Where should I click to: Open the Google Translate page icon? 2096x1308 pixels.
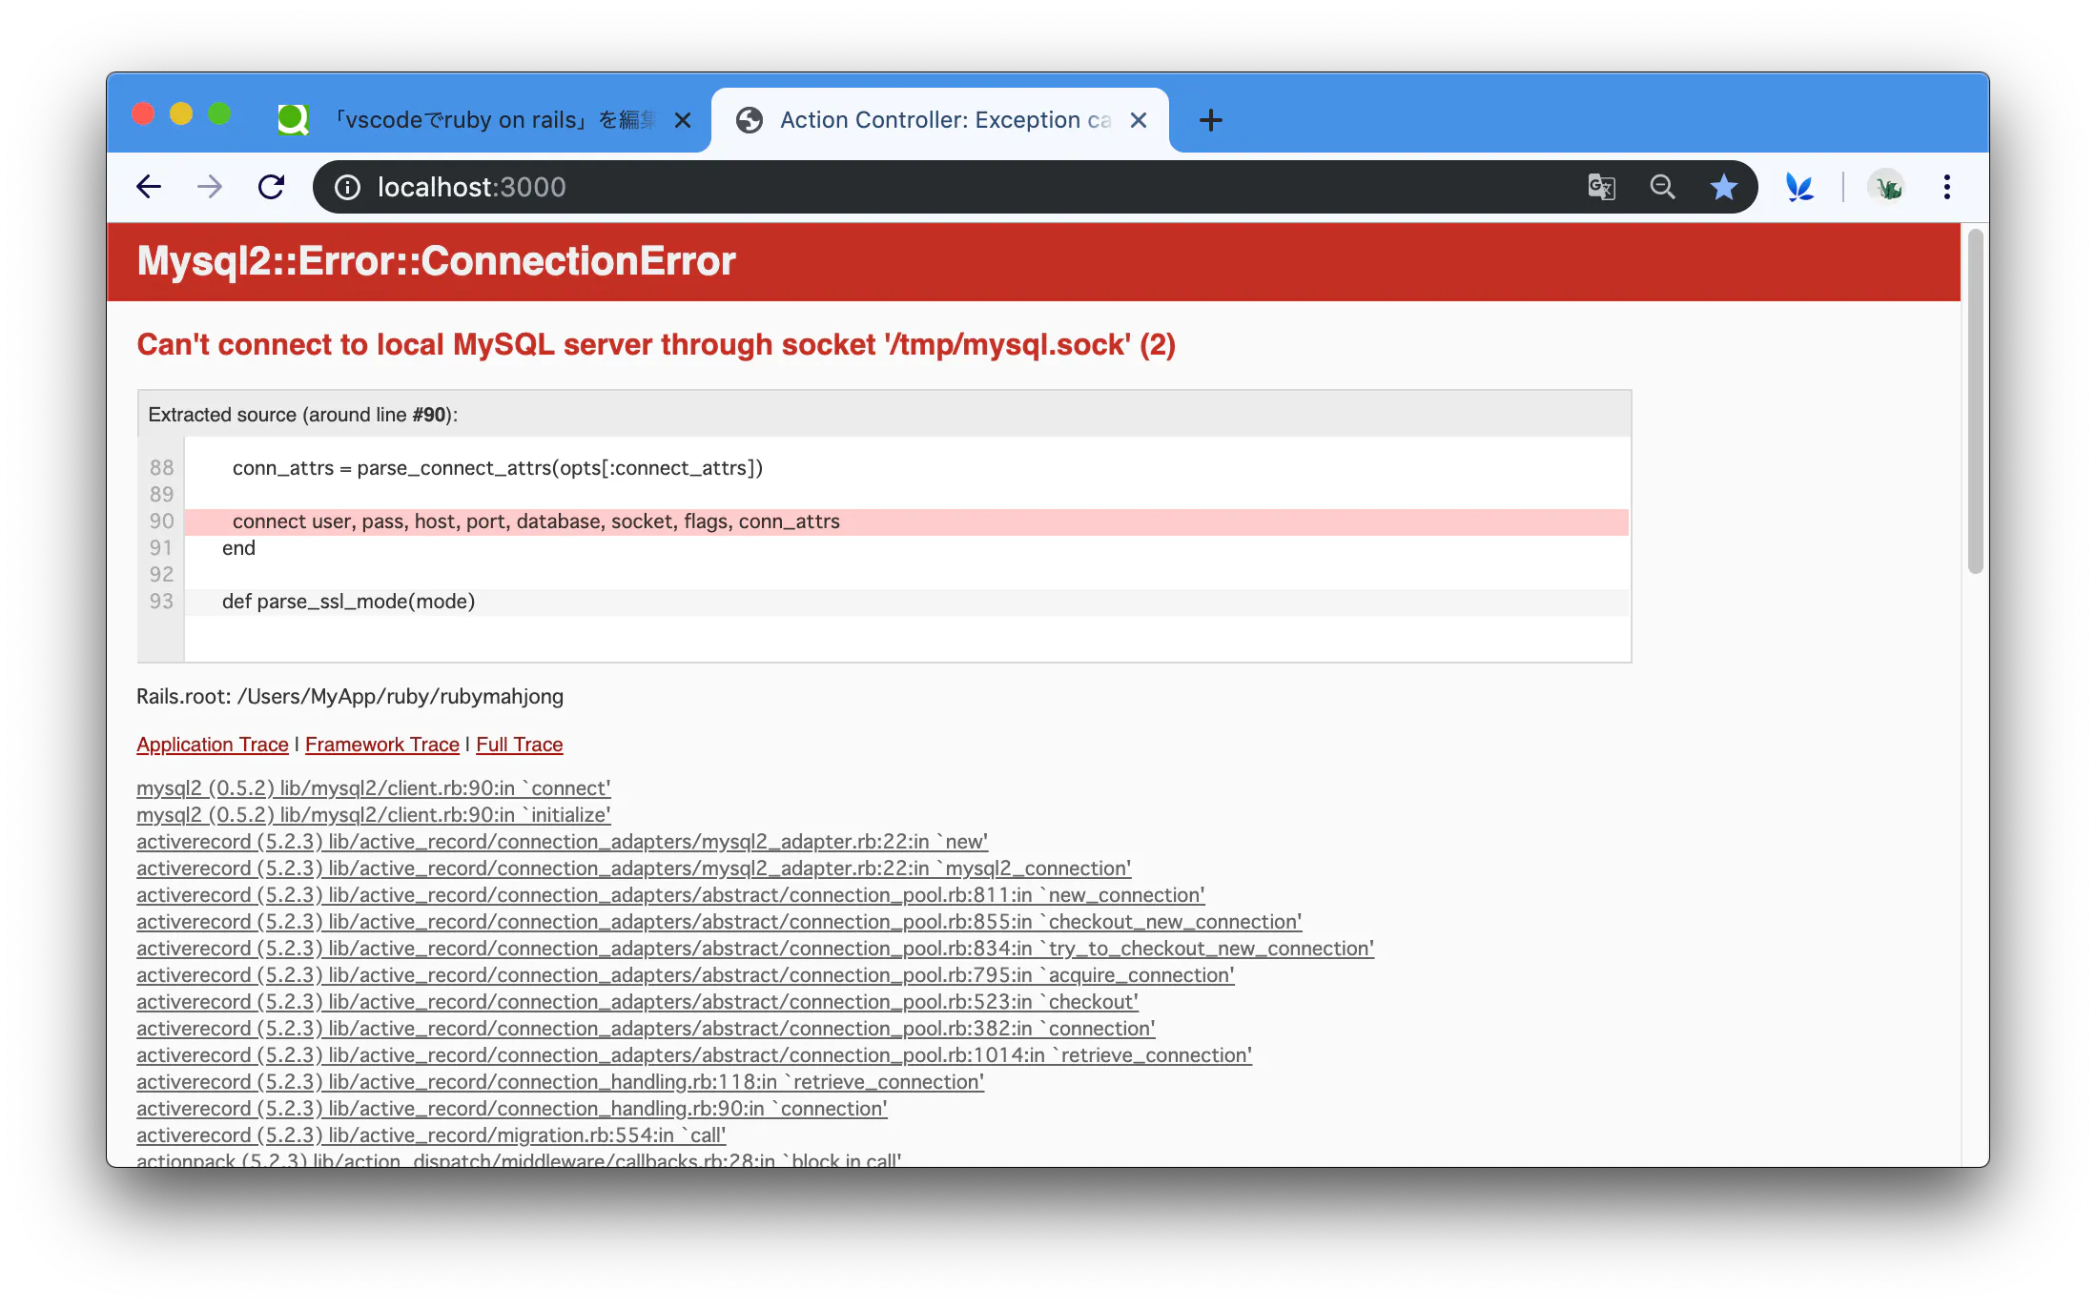click(x=1601, y=187)
